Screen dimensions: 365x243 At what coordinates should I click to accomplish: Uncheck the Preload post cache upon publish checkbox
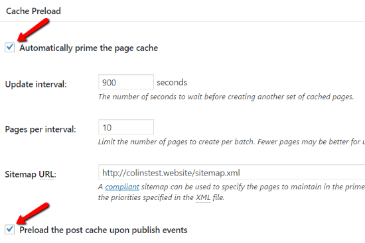pos(10,230)
